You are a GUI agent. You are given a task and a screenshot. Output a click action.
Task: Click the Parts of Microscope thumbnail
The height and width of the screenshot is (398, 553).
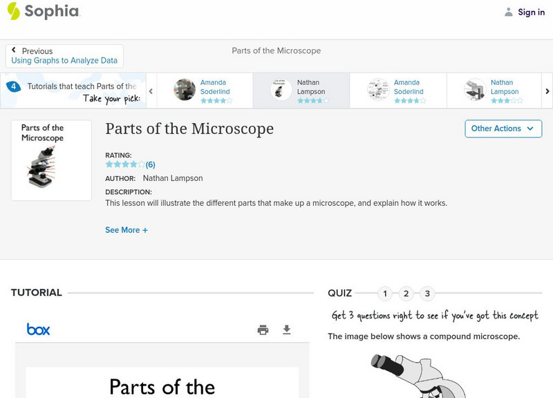coord(51,160)
